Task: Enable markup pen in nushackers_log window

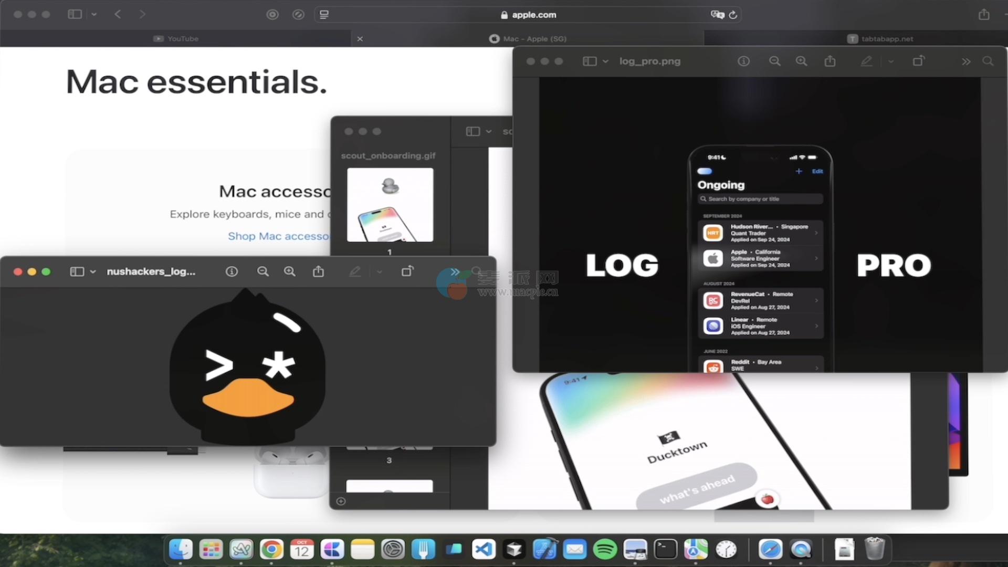Action: [355, 271]
